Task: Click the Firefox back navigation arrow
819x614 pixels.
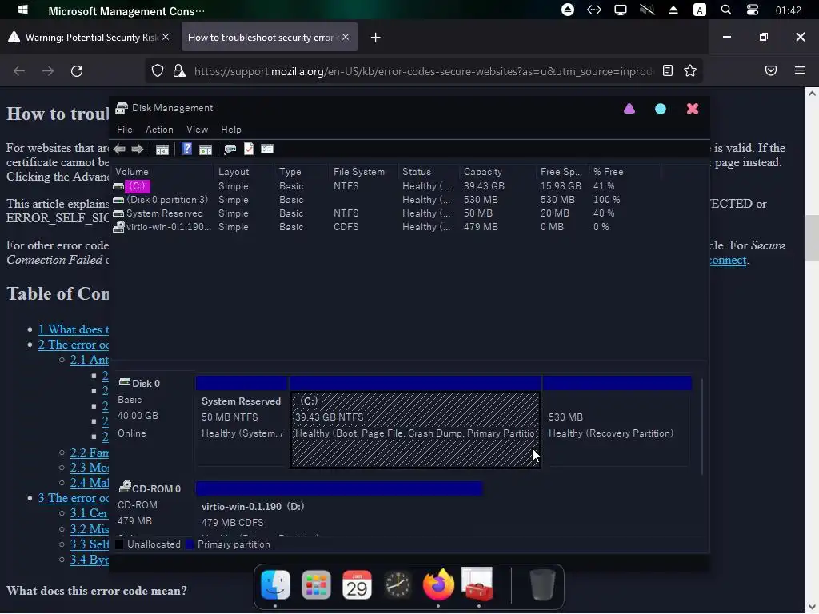Action: pyautogui.click(x=19, y=71)
